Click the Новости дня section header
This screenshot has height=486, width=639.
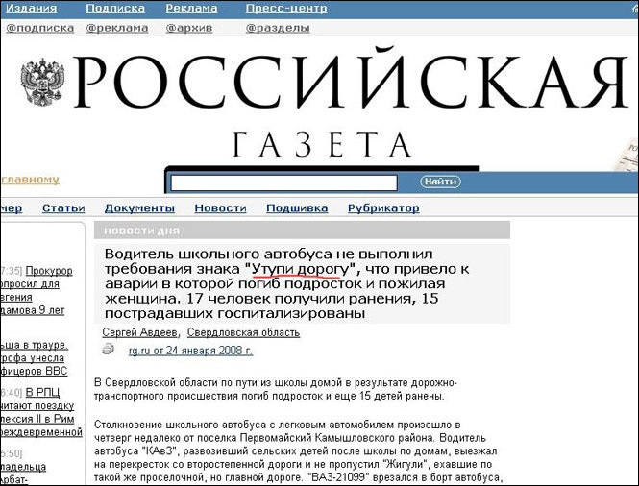click(x=302, y=231)
